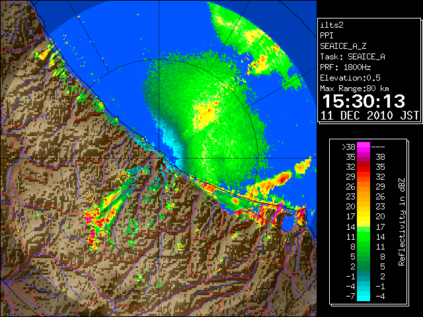Viewport: 423px width, 317px height.
Task: Click the magenta >38 dBZ legend swatch
Action: coord(364,147)
